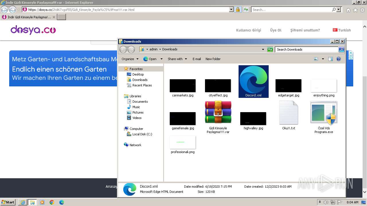Expand the view options dropdown arrow
Screen dimensions: 367x206
pos(323,59)
